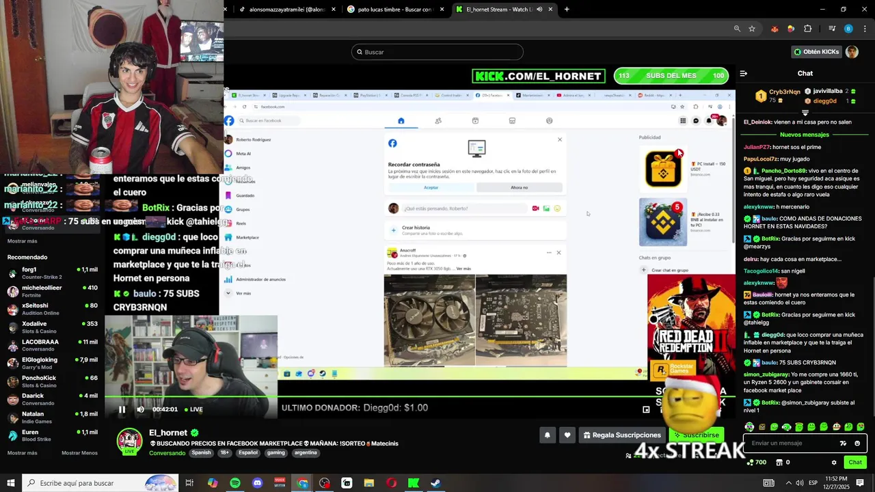Screen dimensions: 875x492
Task: Click the gaming stream tag
Action: click(276, 452)
